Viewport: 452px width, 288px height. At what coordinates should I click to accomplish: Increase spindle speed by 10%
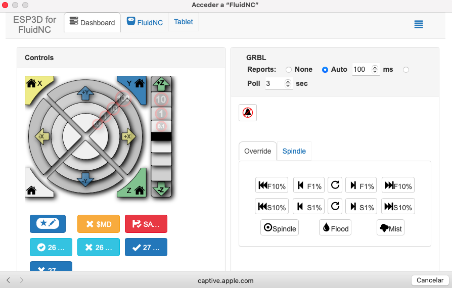tap(398, 206)
